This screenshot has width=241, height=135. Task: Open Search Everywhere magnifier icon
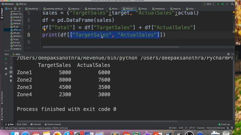click(x=232, y=4)
